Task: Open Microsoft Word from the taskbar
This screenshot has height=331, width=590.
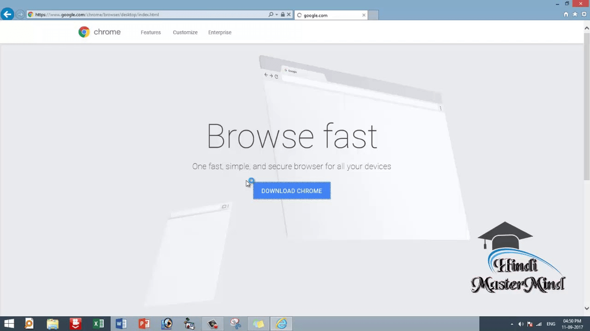Action: pos(121,323)
